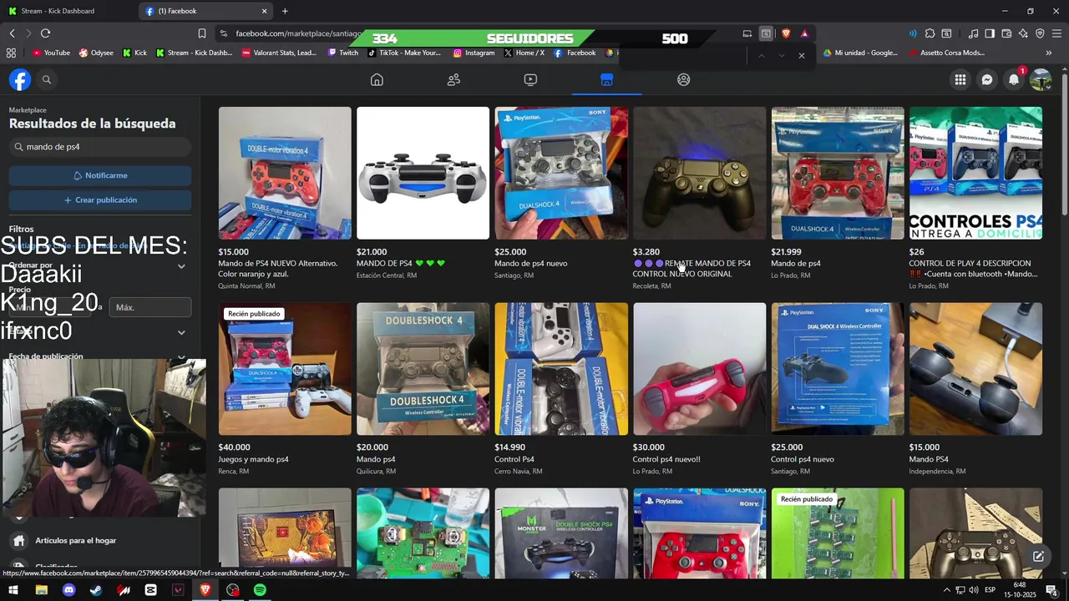Open File Explorer from the taskbar
1069x601 pixels.
[41, 590]
